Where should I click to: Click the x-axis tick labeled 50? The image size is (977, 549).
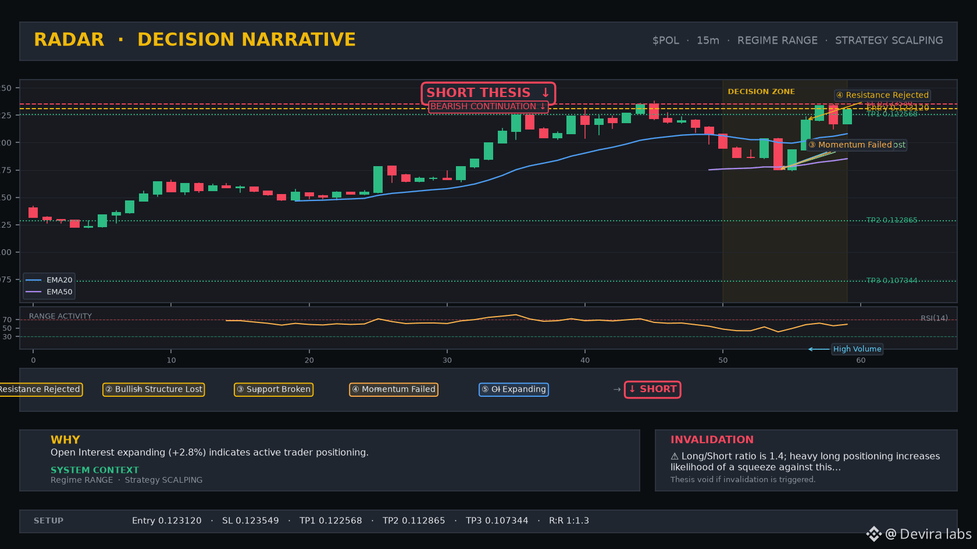tap(723, 360)
